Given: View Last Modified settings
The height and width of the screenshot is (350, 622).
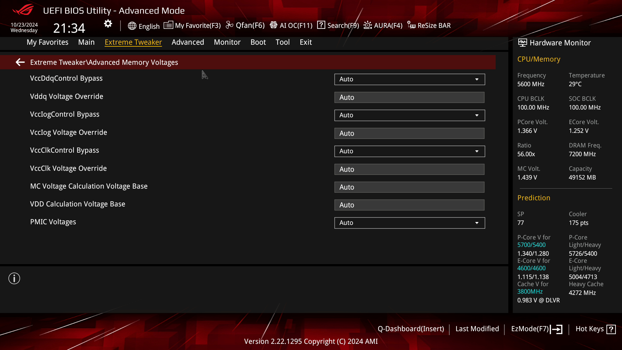Looking at the screenshot, I should [x=477, y=329].
